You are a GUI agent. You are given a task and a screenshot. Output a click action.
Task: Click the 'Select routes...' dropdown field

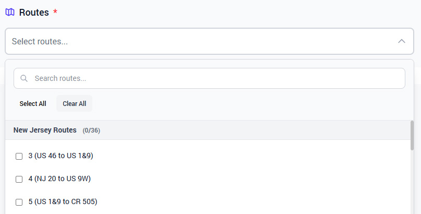198,41
